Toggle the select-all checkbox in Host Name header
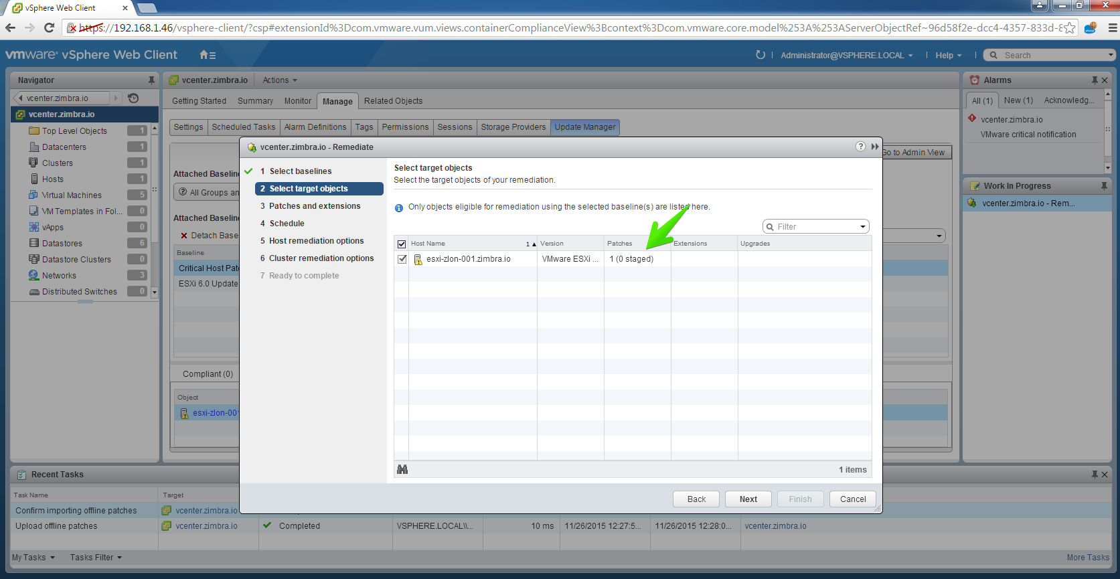 point(402,244)
